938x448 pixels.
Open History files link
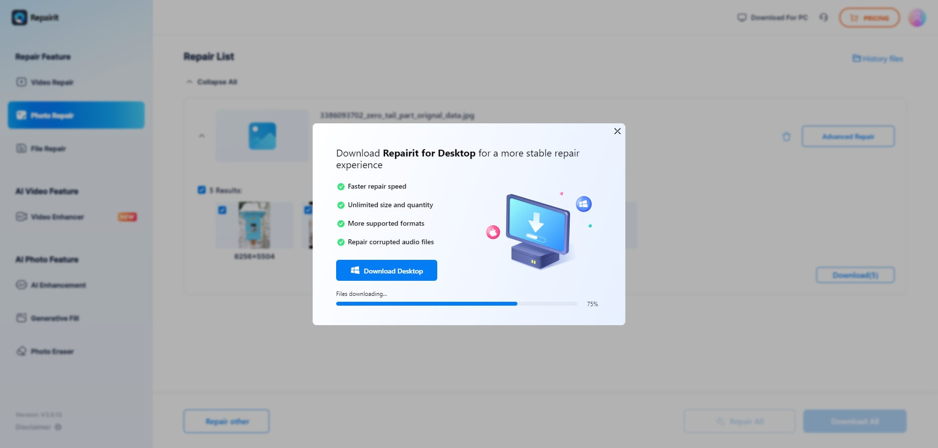click(x=877, y=58)
